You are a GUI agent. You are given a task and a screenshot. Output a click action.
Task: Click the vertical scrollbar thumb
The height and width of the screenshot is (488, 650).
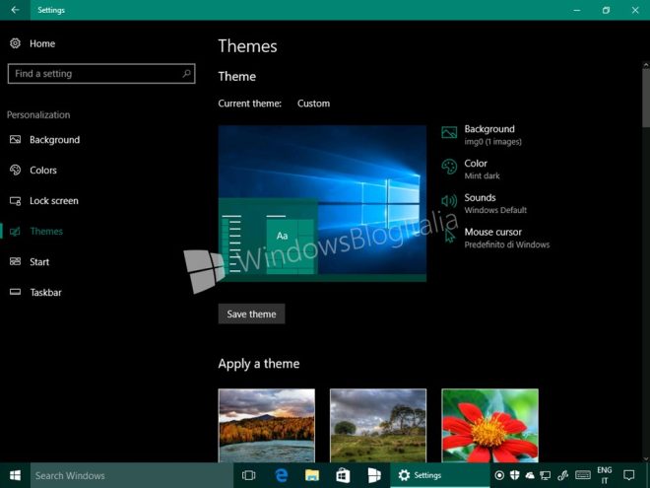pyautogui.click(x=646, y=98)
